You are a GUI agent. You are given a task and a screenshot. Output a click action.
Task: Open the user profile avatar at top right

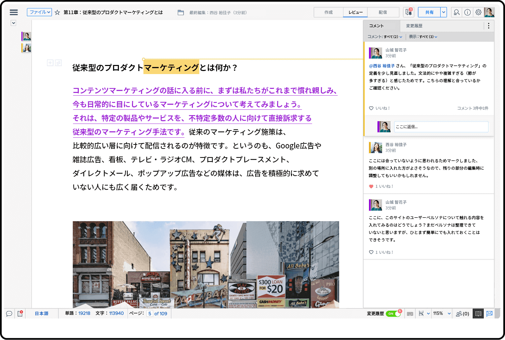click(x=490, y=12)
